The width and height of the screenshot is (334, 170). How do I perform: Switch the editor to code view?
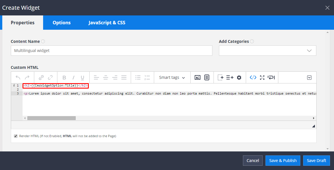tap(253, 77)
